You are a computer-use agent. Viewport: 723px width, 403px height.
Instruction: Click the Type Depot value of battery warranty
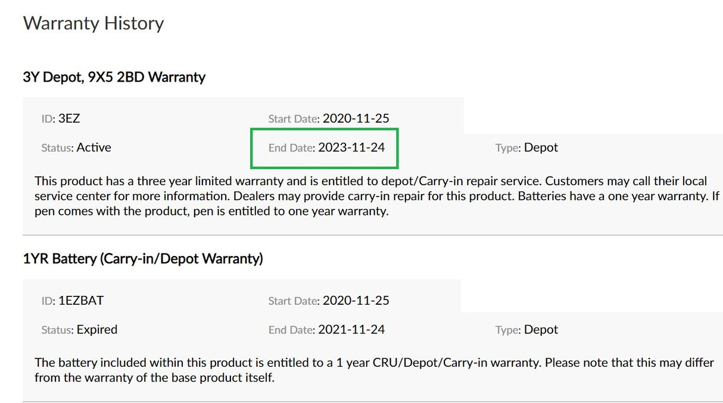[x=541, y=330]
